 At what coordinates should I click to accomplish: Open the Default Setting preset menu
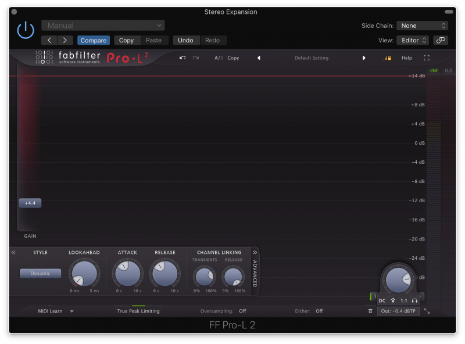(x=312, y=58)
